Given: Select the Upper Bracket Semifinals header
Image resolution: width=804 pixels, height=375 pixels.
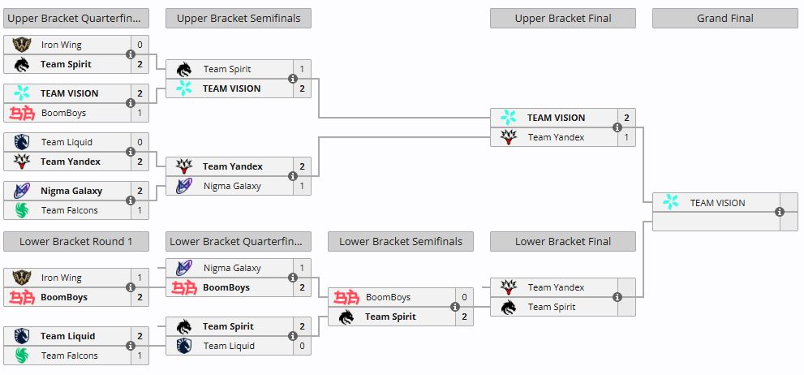Looking at the screenshot, I should pos(239,19).
